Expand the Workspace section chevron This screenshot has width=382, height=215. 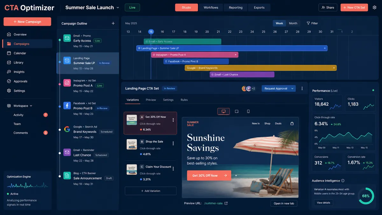point(31,106)
